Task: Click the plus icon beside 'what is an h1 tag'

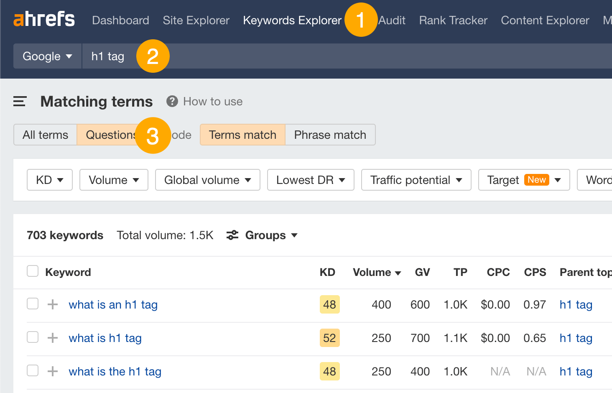Action: pos(52,304)
